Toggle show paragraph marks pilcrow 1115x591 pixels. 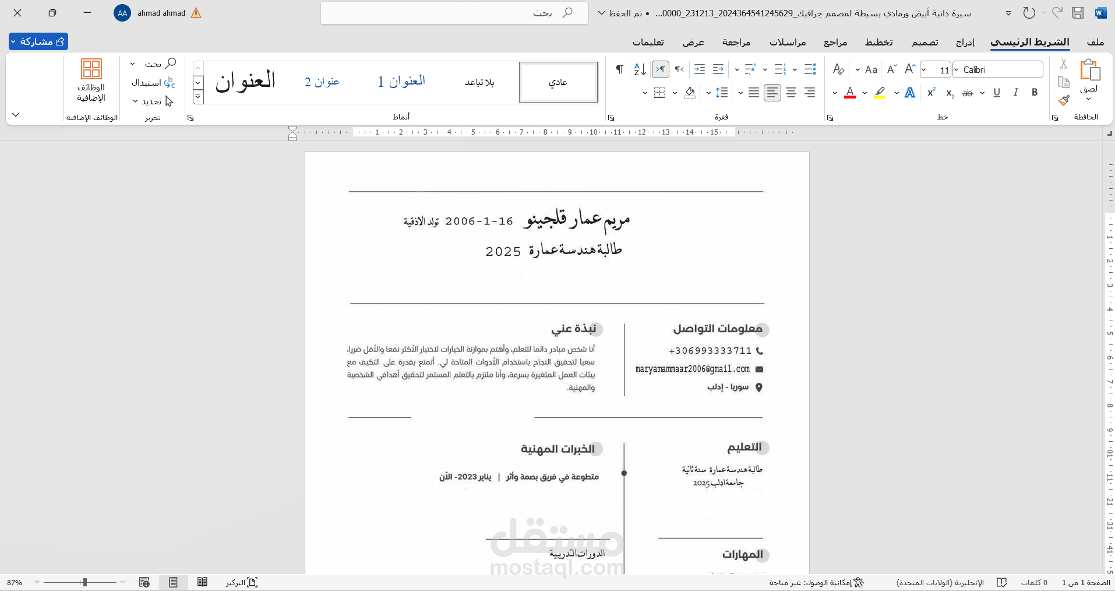point(619,69)
